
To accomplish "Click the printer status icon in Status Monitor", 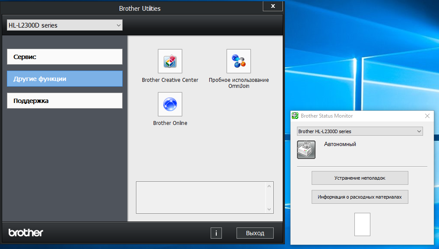I will point(306,150).
